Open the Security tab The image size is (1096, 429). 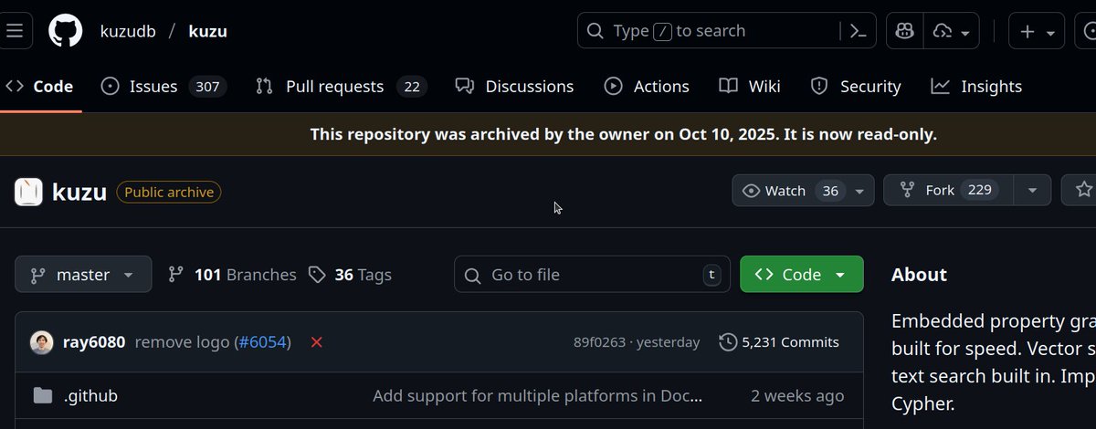coord(856,87)
